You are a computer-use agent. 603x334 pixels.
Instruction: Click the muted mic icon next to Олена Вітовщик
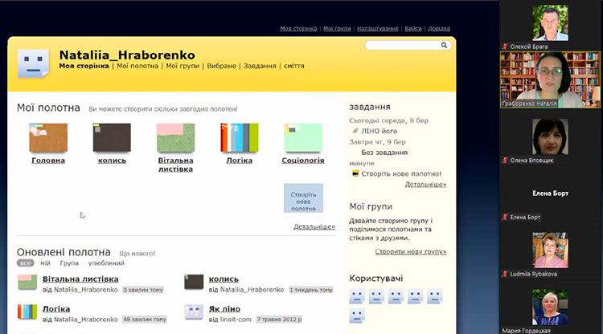click(505, 160)
